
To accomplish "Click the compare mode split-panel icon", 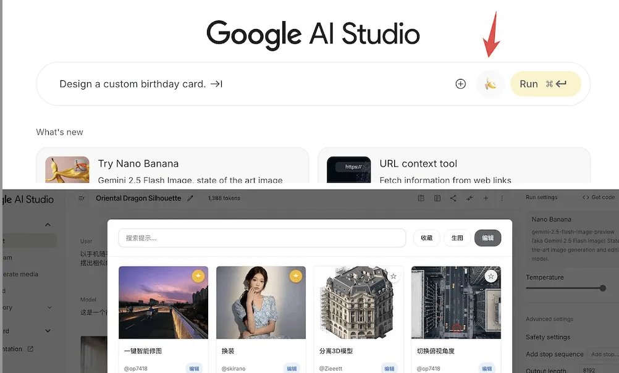I will [437, 198].
